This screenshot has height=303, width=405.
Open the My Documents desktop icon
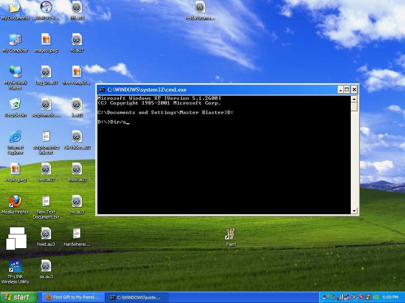click(15, 10)
